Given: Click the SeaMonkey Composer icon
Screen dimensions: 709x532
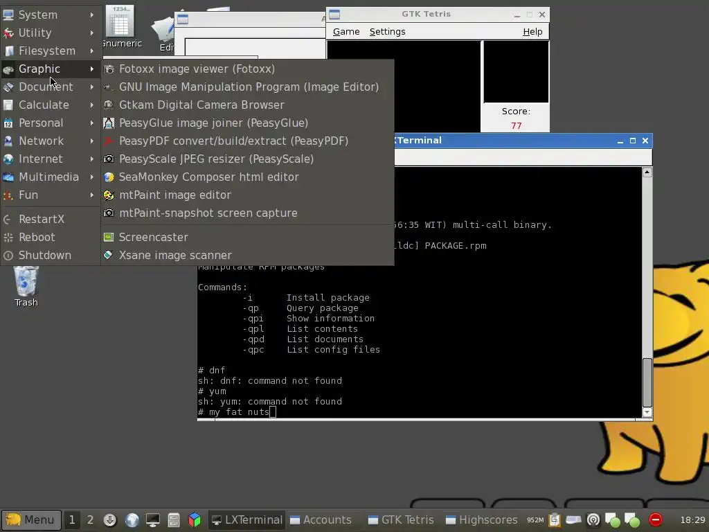Looking at the screenshot, I should point(109,177).
